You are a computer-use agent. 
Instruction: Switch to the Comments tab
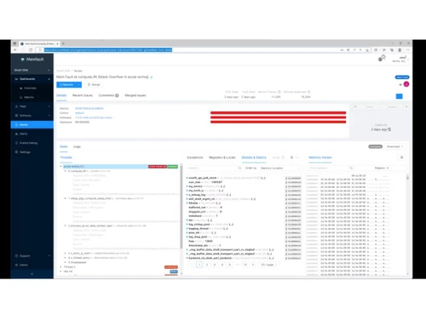pos(108,95)
